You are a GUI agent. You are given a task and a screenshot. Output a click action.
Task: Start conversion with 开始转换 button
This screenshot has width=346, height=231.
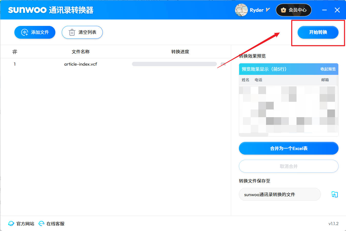(318, 32)
